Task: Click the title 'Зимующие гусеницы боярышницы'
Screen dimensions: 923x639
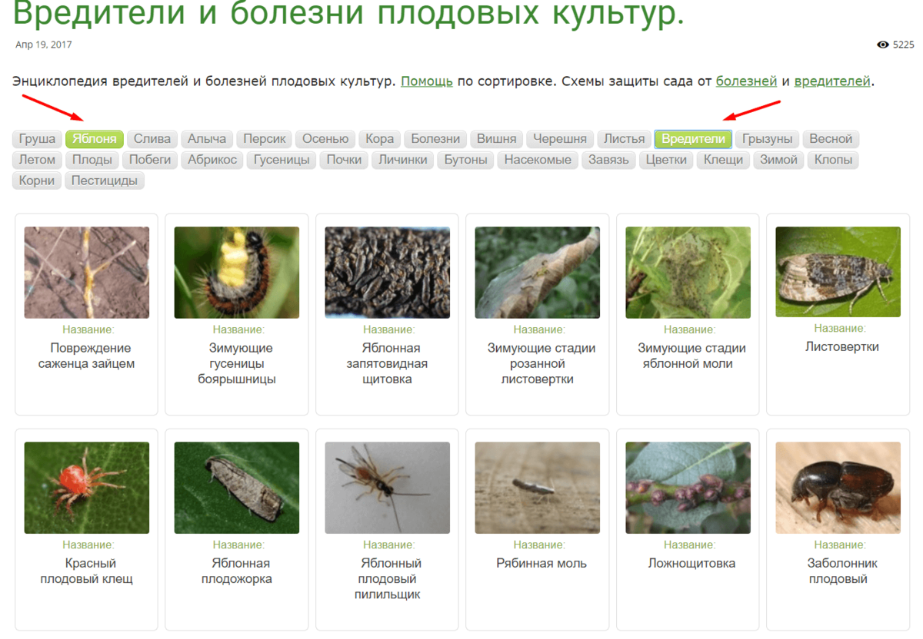Action: coord(237,363)
